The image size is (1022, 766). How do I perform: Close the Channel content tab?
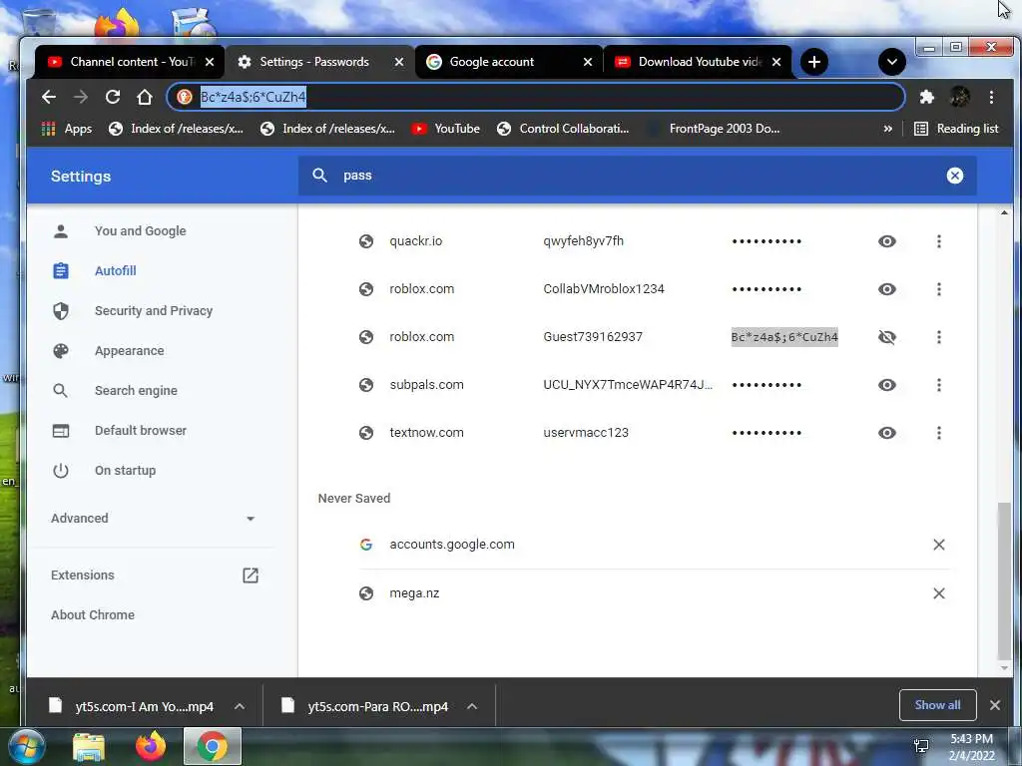pos(210,62)
